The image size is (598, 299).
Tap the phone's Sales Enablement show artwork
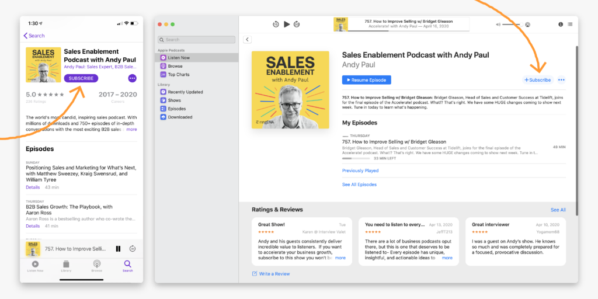[x=43, y=64]
